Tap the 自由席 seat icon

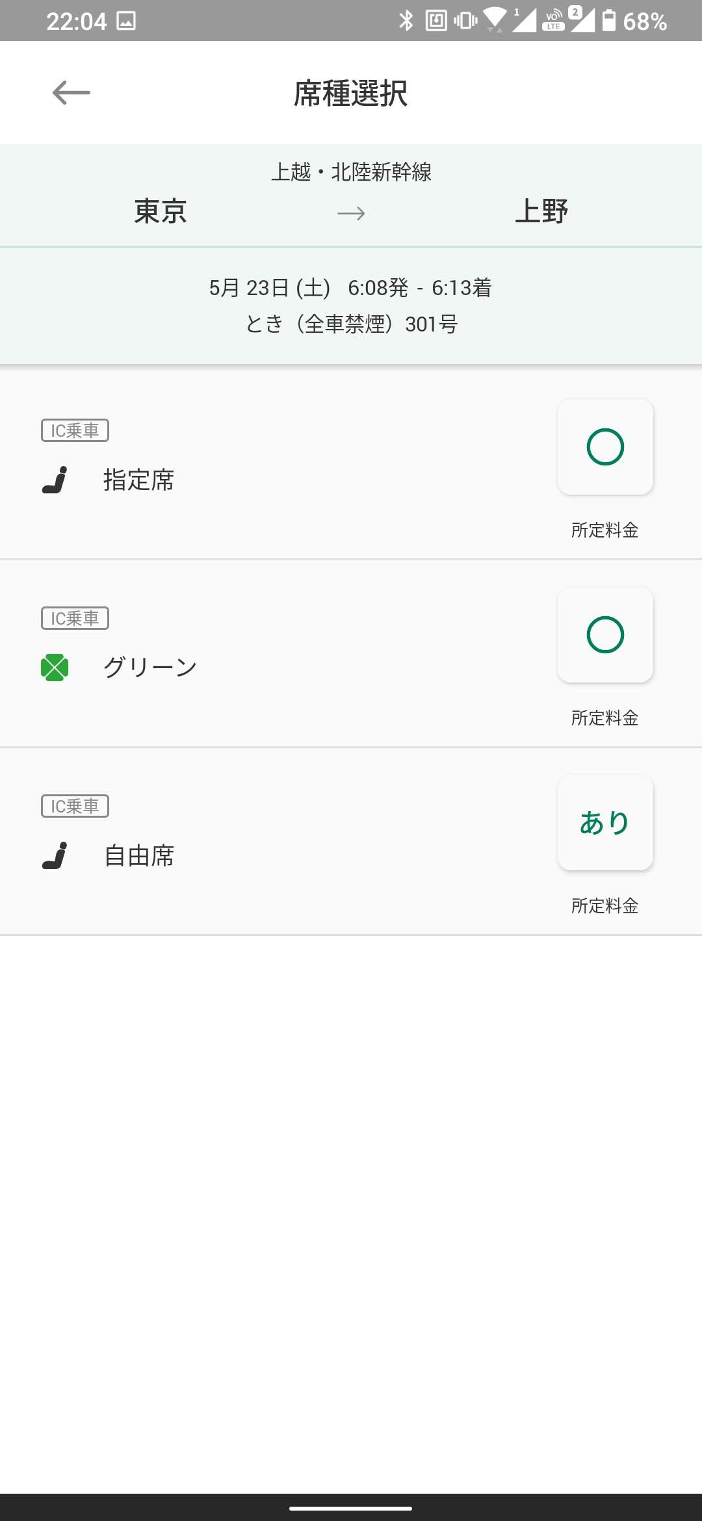pyautogui.click(x=55, y=855)
